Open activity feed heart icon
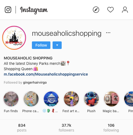The height and width of the screenshot is (135, 133). point(110,10)
